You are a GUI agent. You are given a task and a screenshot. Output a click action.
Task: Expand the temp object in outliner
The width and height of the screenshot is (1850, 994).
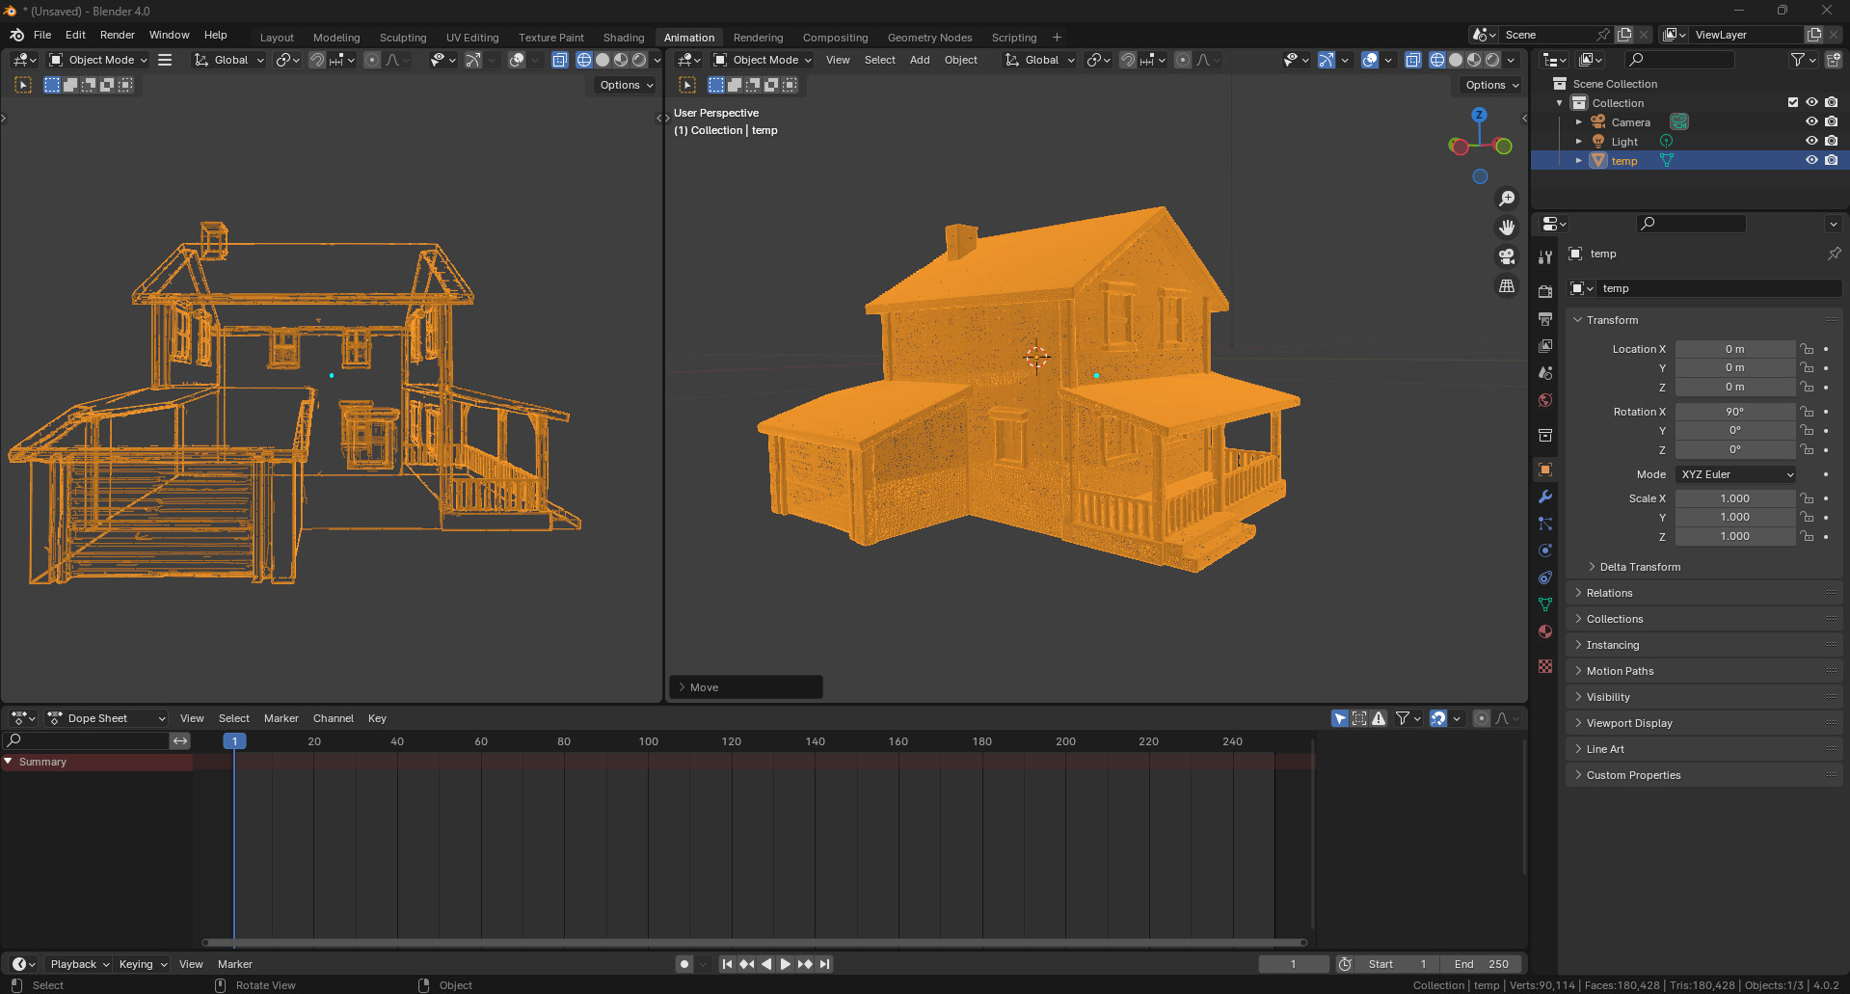click(x=1578, y=161)
